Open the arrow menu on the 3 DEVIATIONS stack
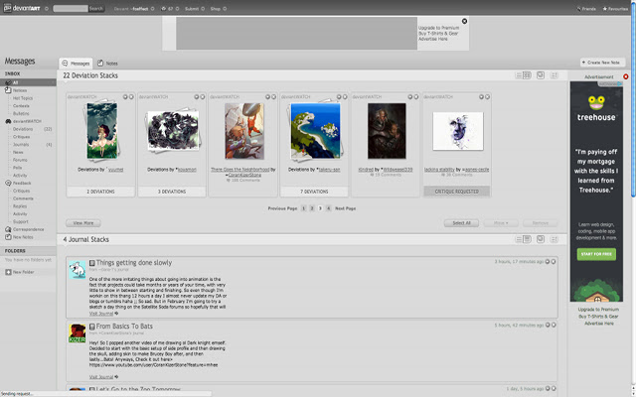 point(197,97)
